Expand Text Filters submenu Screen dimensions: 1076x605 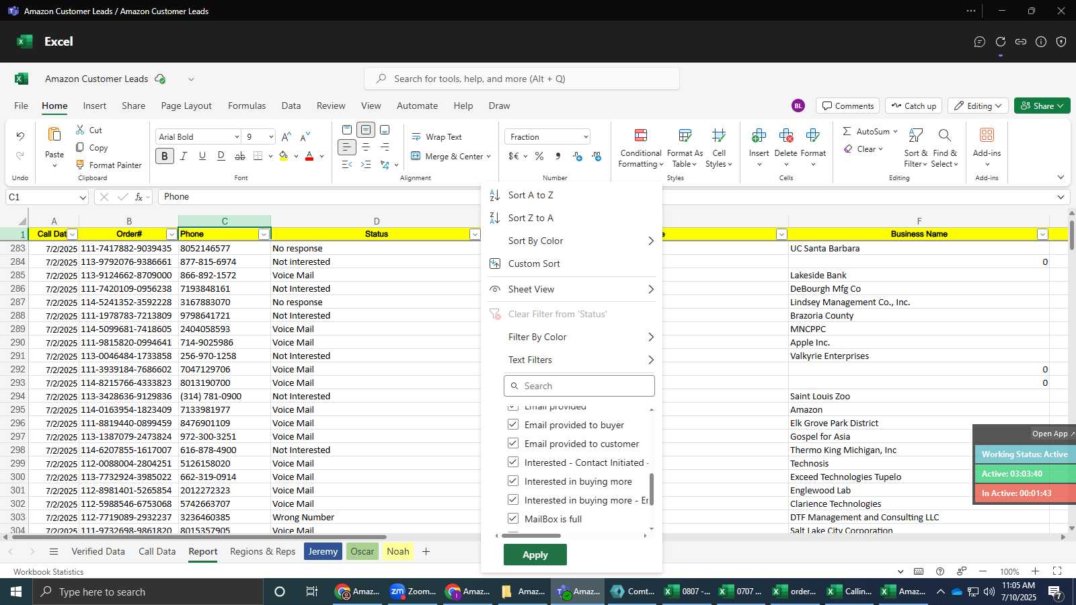(572, 360)
